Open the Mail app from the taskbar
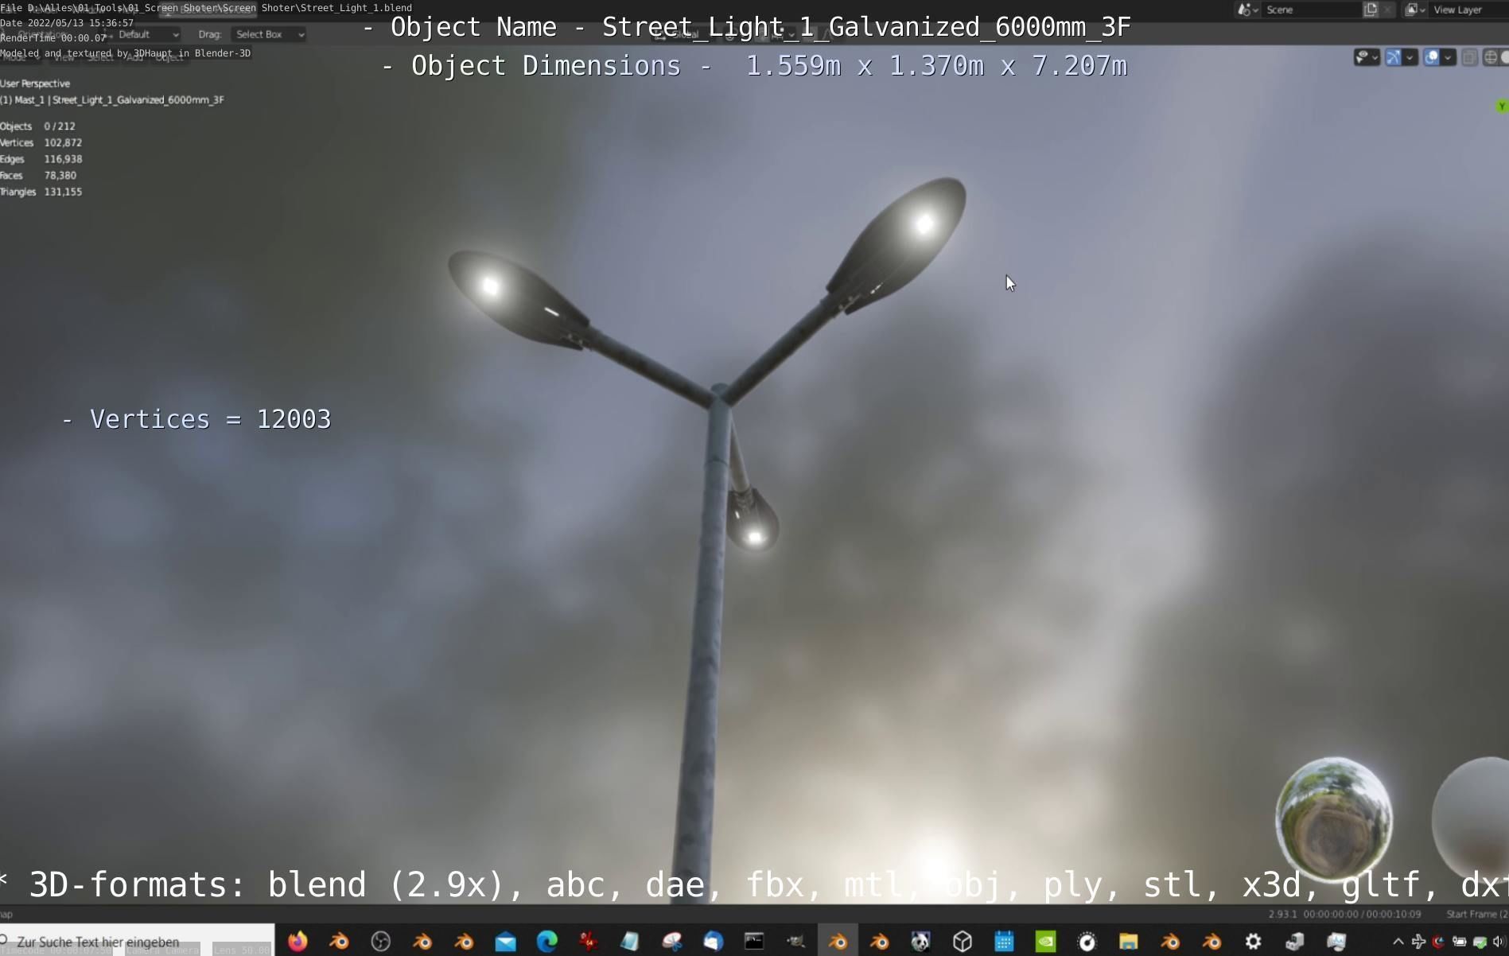Image resolution: width=1509 pixels, height=956 pixels. [505, 942]
